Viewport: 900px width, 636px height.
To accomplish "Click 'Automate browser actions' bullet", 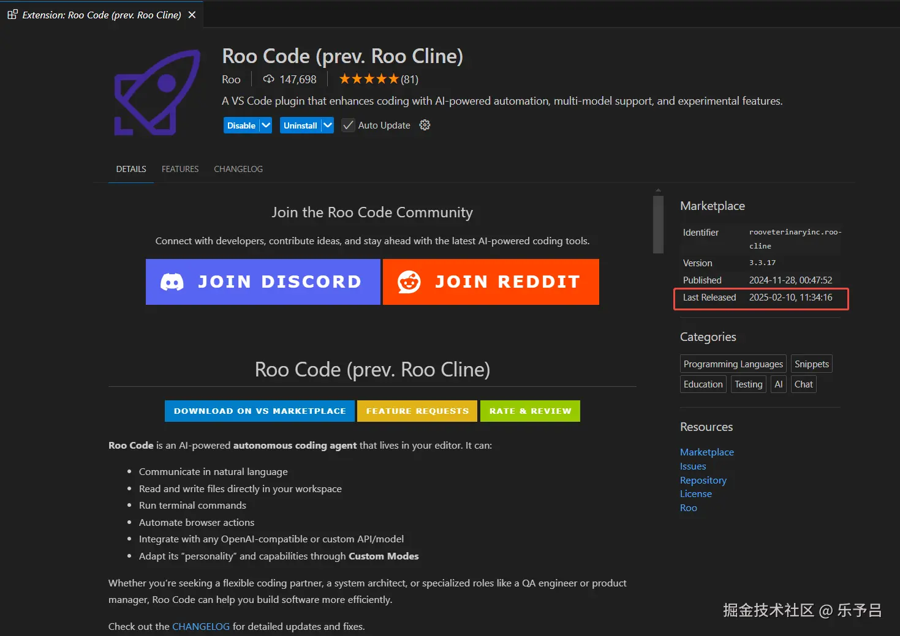I will point(197,522).
